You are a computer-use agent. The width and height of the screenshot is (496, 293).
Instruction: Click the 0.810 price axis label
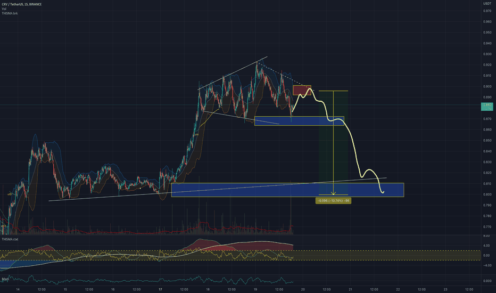coord(487,184)
